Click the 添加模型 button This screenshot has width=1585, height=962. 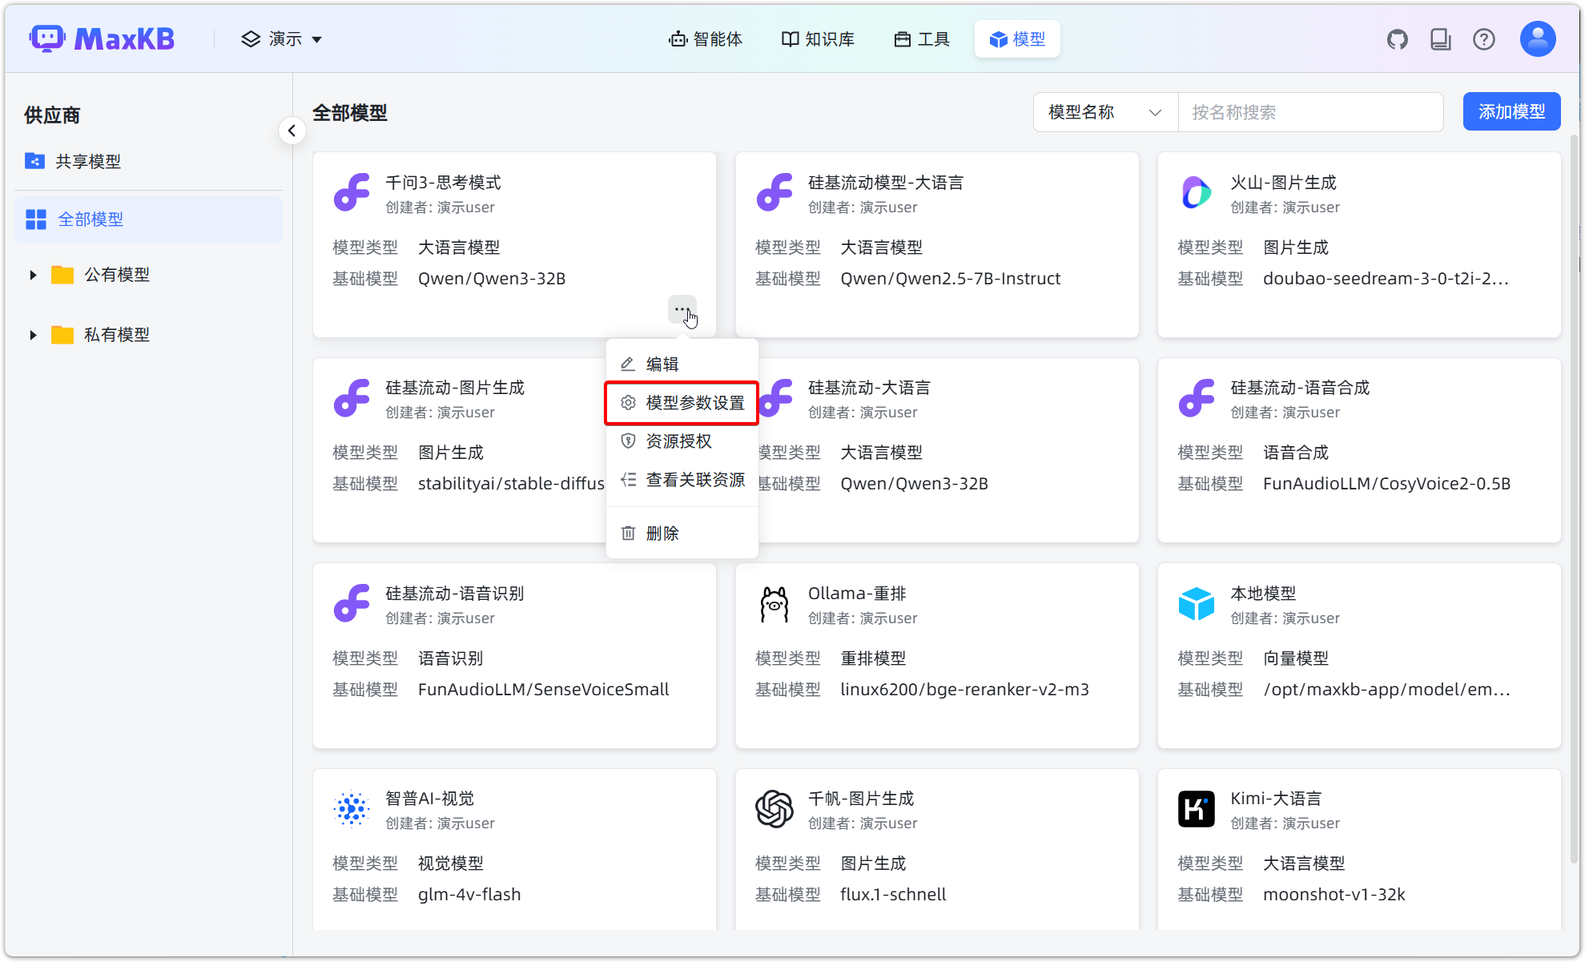pyautogui.click(x=1511, y=111)
